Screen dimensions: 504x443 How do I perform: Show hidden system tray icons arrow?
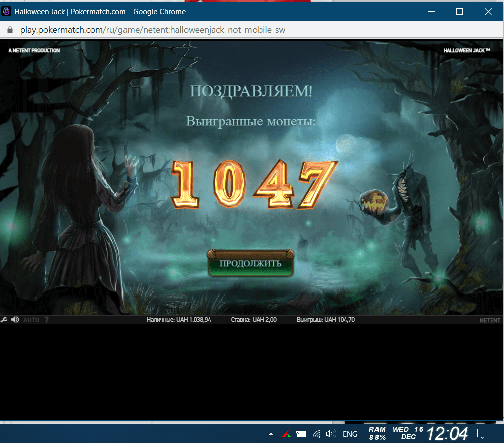click(271, 434)
